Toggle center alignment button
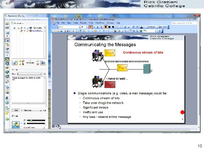204x153 pixels. pyautogui.click(x=109, y=27)
